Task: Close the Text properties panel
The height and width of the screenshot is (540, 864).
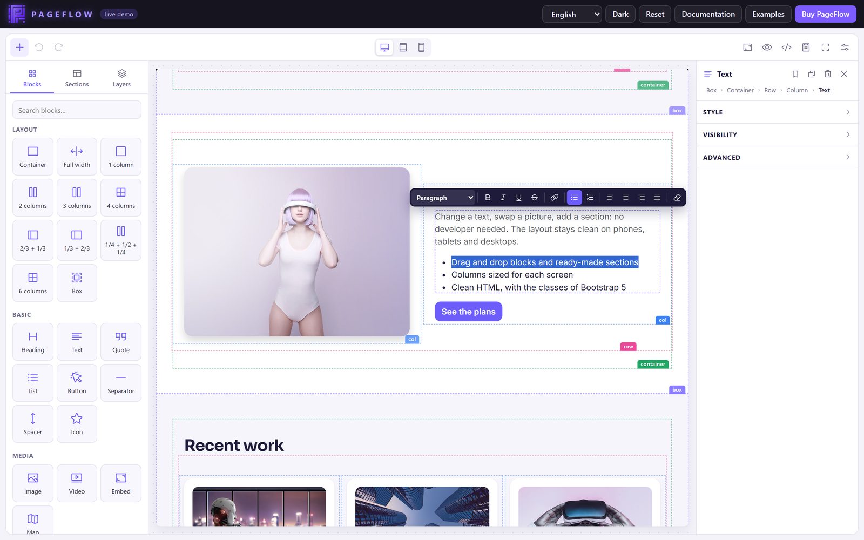Action: pyautogui.click(x=844, y=74)
